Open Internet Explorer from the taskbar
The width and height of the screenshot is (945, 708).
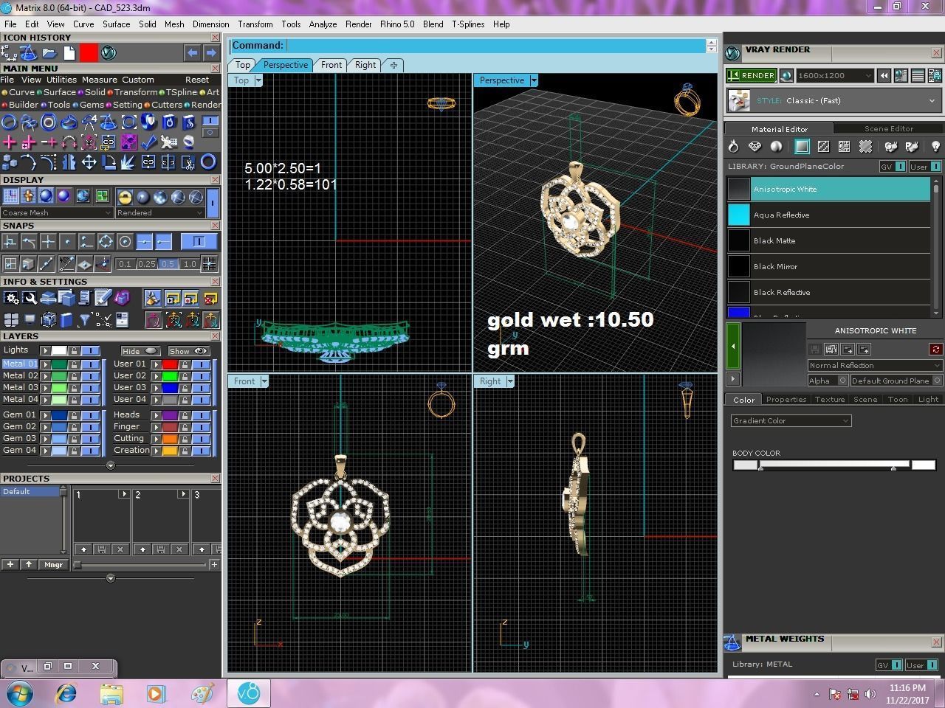click(66, 694)
